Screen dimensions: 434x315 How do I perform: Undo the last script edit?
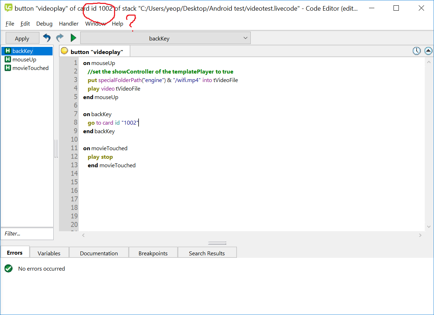click(47, 38)
